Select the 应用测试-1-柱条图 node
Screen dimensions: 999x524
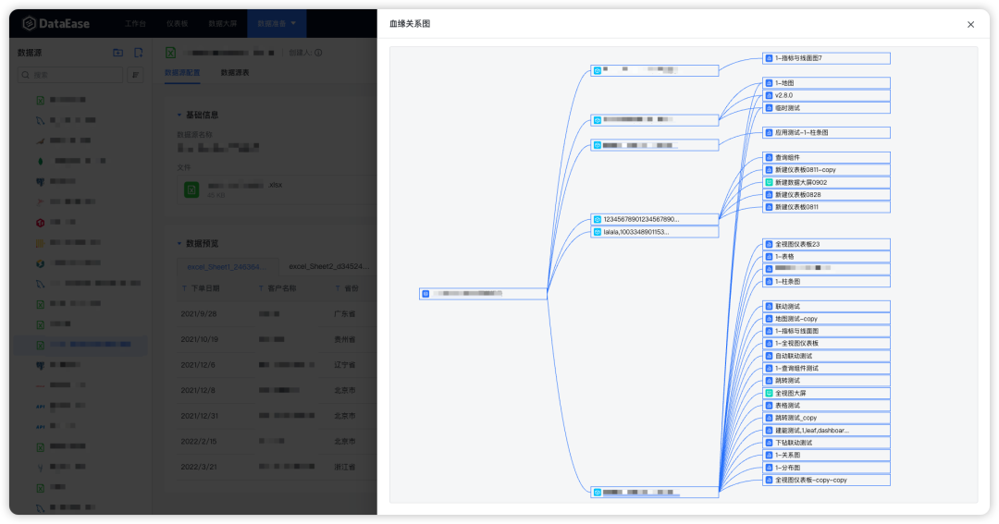pos(826,132)
